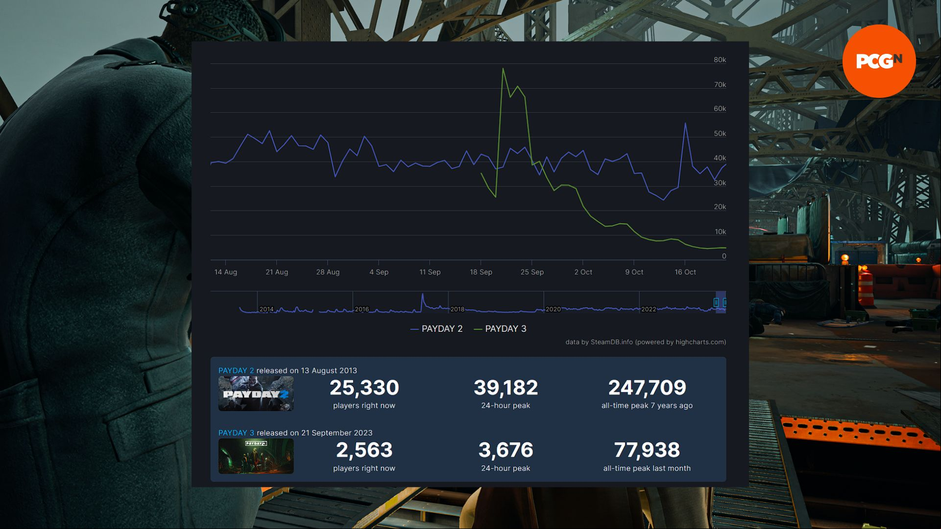
Task: Click 'all-time peak last month' label
Action: (x=647, y=468)
